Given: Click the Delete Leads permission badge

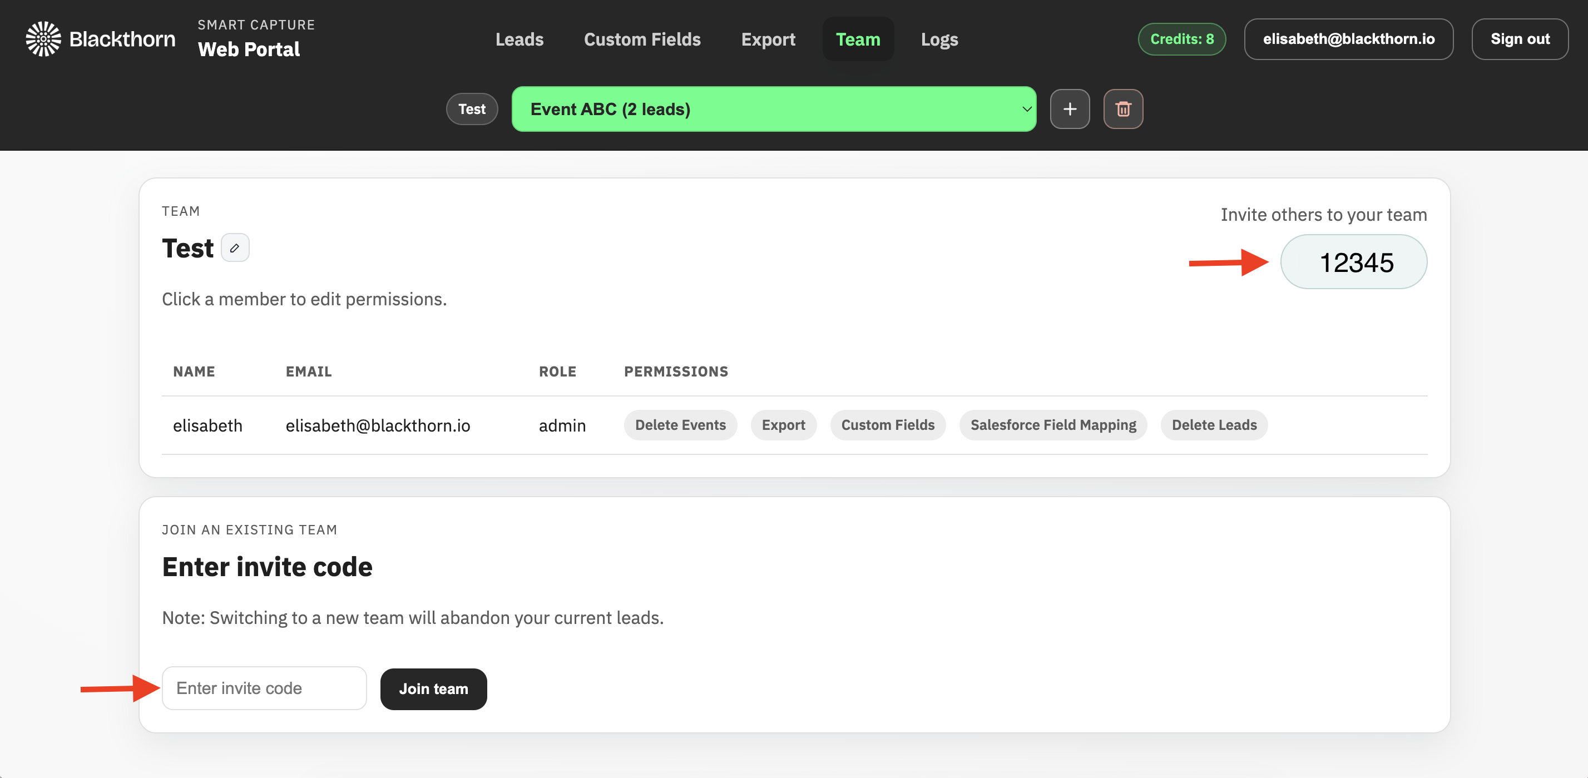Looking at the screenshot, I should pyautogui.click(x=1214, y=425).
